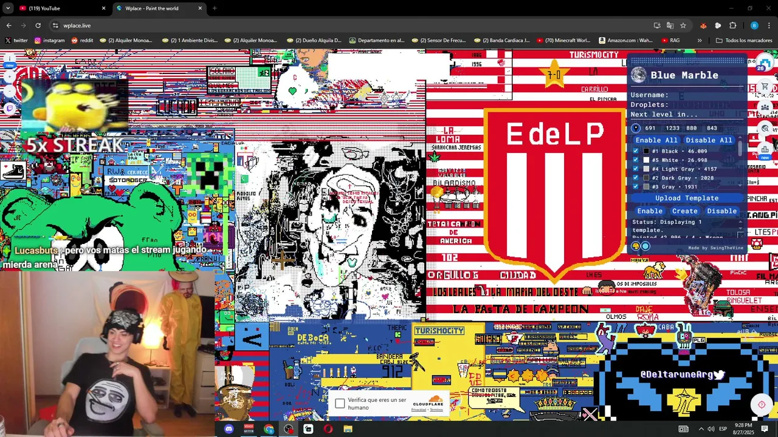Open the Windows notifications icon
778x437 pixels.
coord(765,429)
